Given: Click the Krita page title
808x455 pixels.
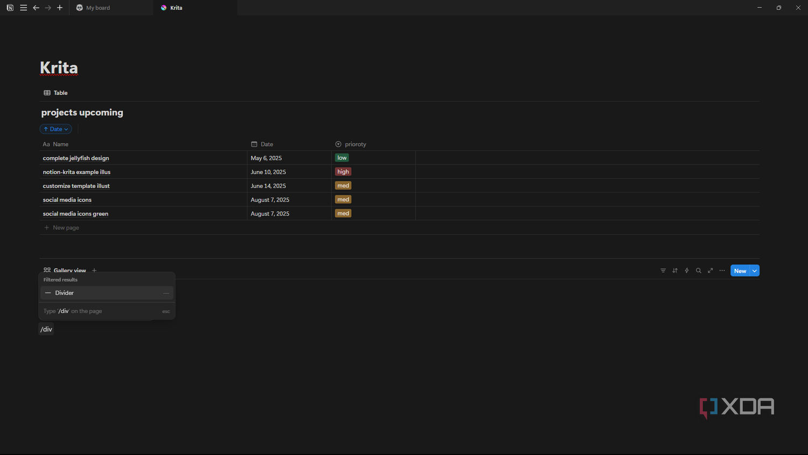Looking at the screenshot, I should pyautogui.click(x=59, y=68).
